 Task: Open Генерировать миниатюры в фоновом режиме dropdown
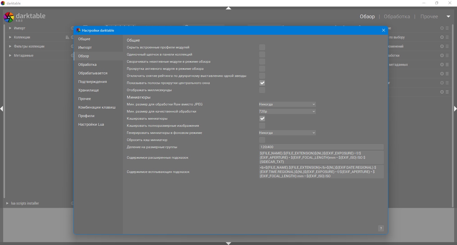coord(287,133)
